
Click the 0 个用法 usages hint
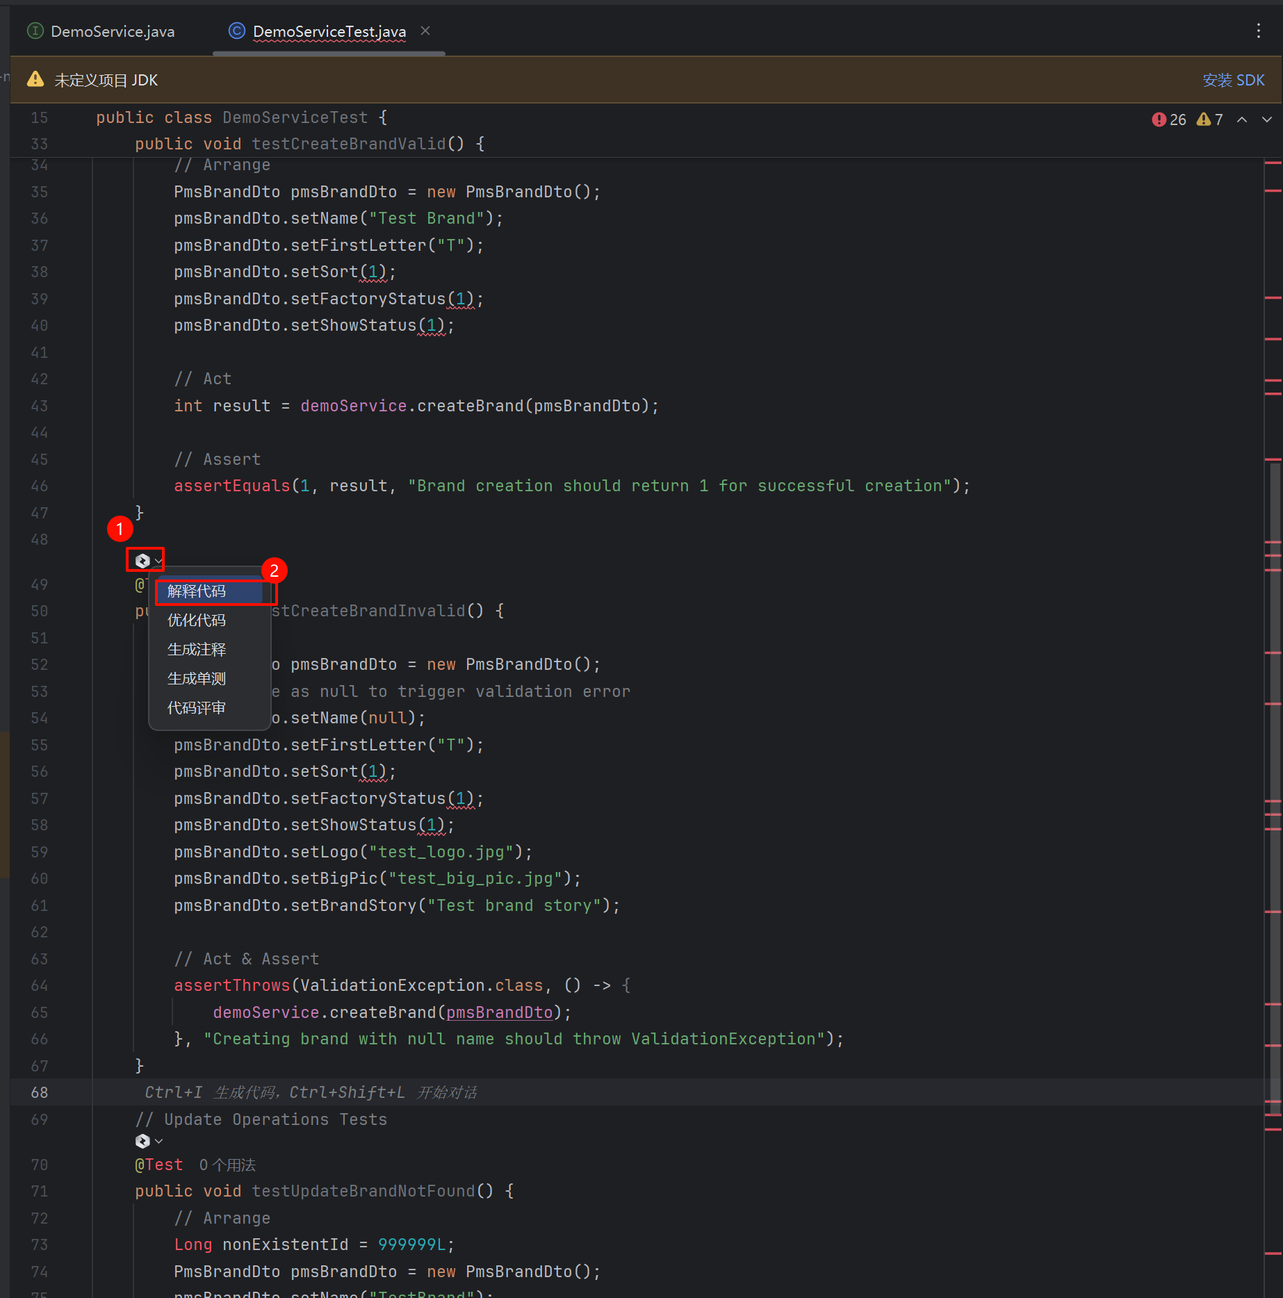click(227, 1165)
